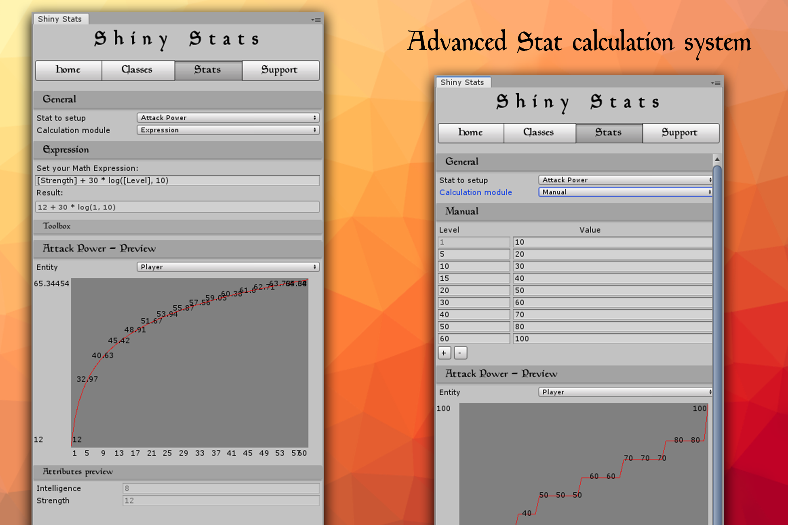The height and width of the screenshot is (525, 788).
Task: Open Stat to setup dropdown in left panel
Action: (228, 118)
